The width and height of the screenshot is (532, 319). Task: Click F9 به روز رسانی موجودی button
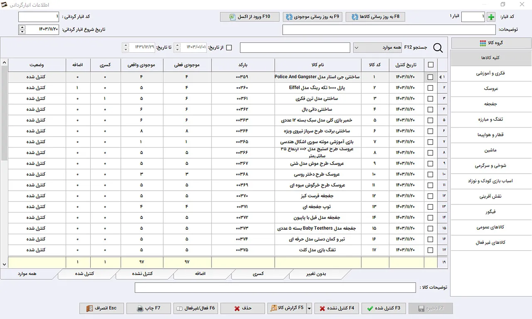[313, 17]
